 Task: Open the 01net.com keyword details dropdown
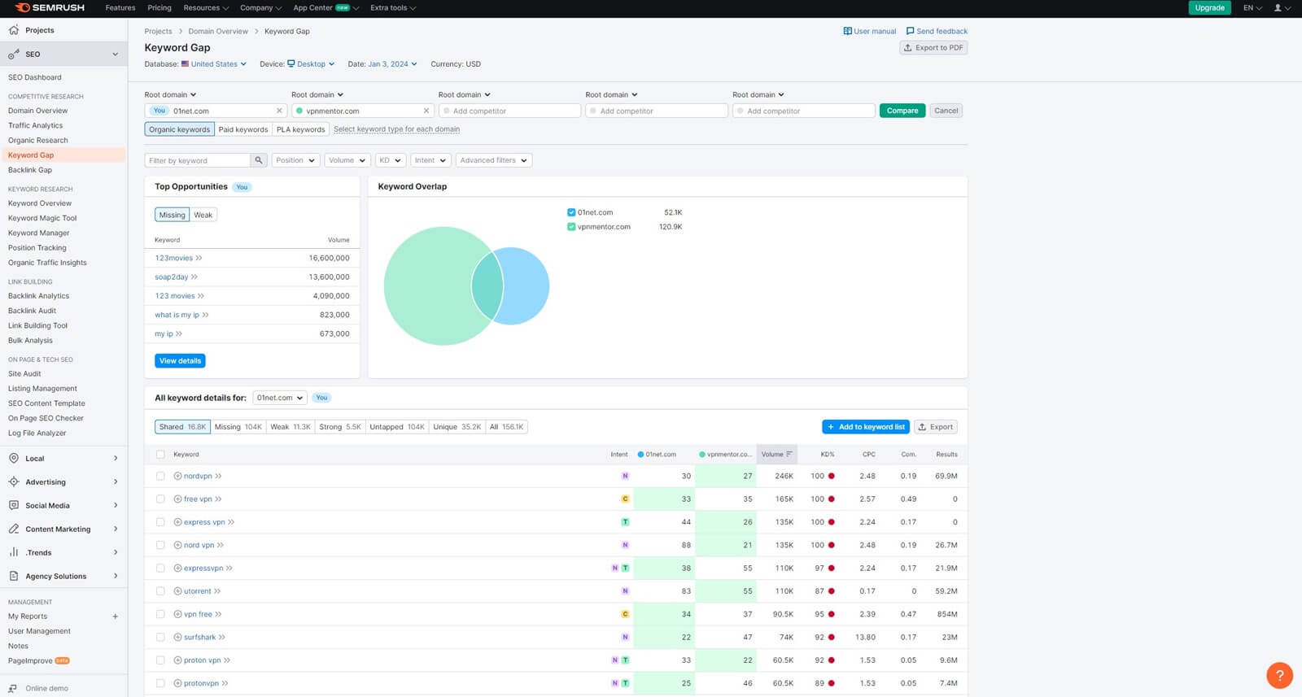pos(279,398)
